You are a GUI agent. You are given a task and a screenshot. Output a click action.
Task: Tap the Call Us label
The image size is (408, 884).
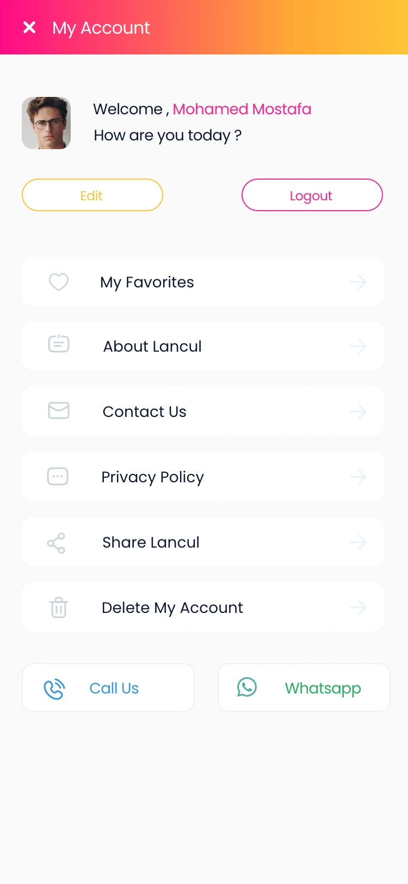coord(114,689)
